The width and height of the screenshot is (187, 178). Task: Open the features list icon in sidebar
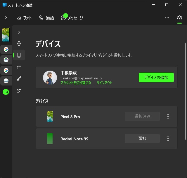pyautogui.click(x=19, y=67)
